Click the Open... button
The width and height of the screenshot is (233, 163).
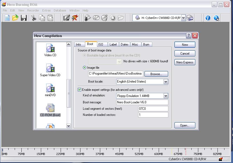[x=185, y=125]
